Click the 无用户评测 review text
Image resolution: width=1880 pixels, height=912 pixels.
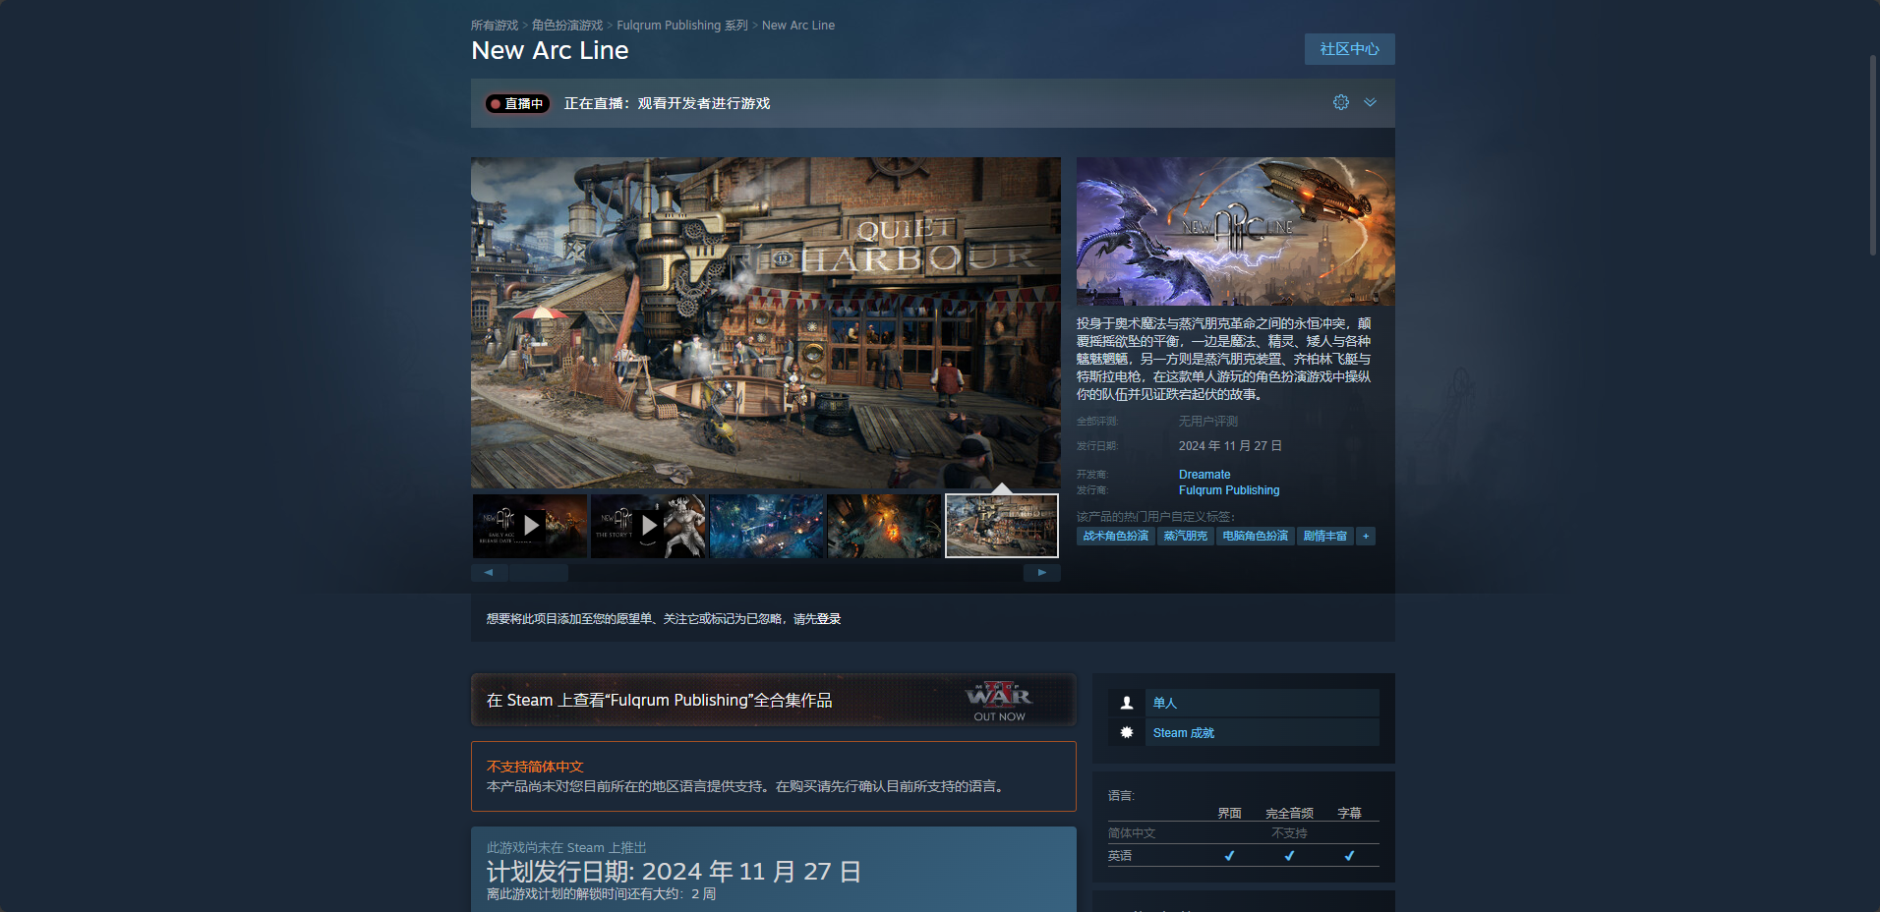click(x=1208, y=422)
